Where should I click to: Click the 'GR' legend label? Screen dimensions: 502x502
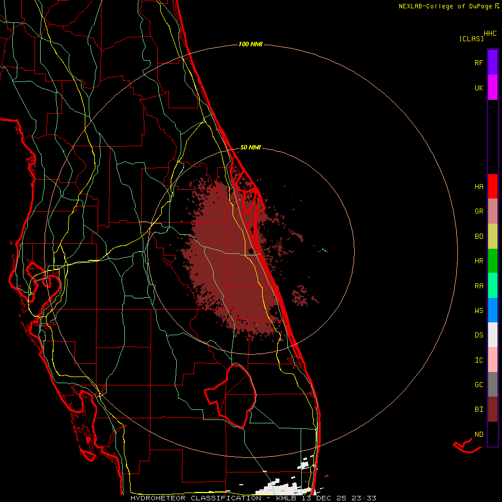[479, 211]
